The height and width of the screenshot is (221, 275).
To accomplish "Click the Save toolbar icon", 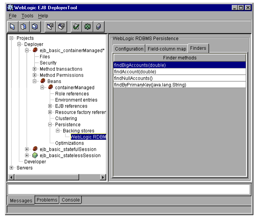I will pos(12,27).
